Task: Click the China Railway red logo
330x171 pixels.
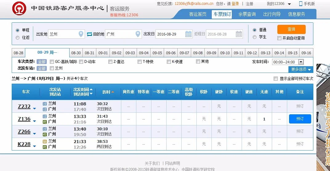Action: click(x=19, y=8)
